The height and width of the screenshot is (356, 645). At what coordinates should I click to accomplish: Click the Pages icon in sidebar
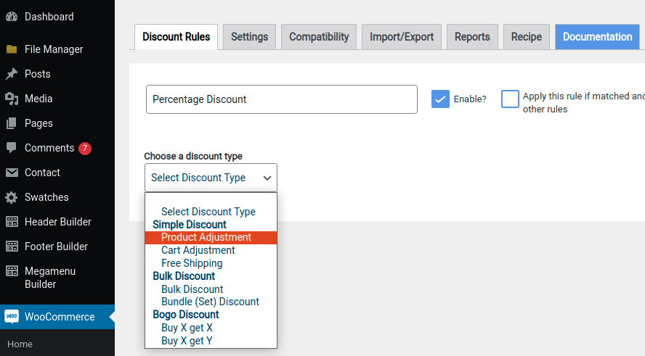pyautogui.click(x=12, y=123)
